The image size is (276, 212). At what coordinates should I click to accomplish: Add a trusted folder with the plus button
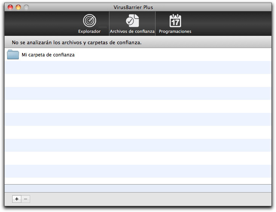tap(17, 199)
